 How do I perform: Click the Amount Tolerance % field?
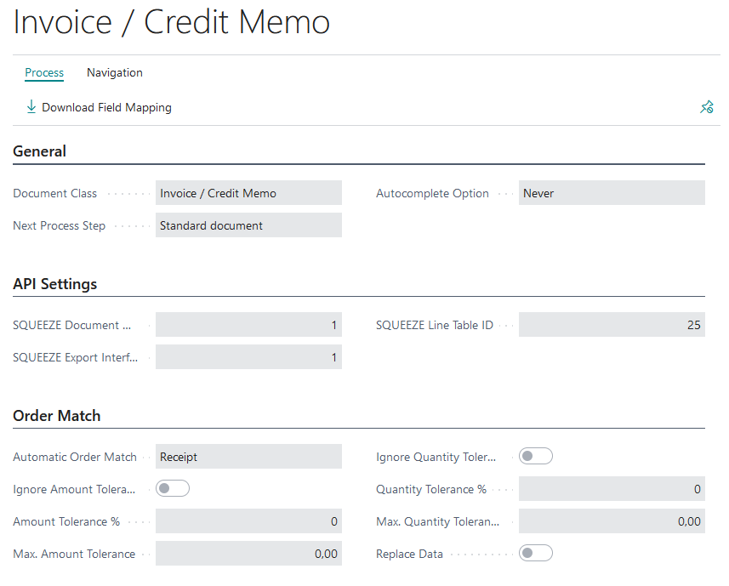248,521
